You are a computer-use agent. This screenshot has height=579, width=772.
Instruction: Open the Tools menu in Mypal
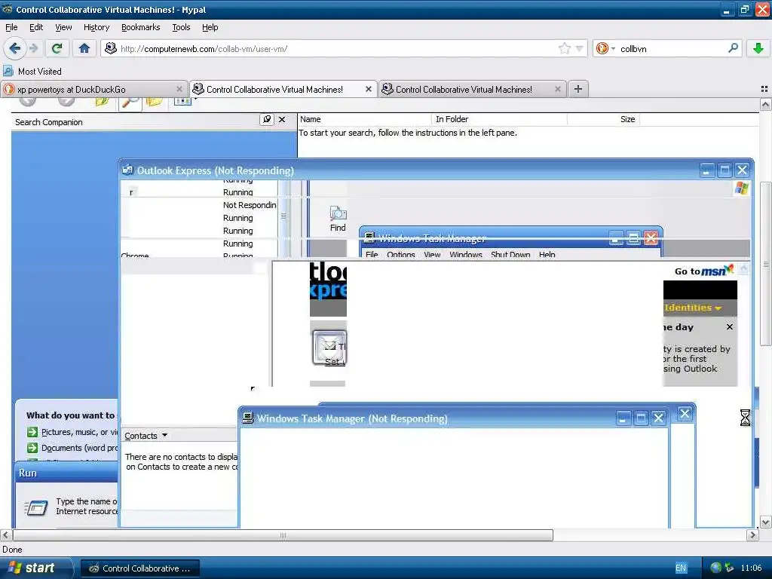click(181, 27)
